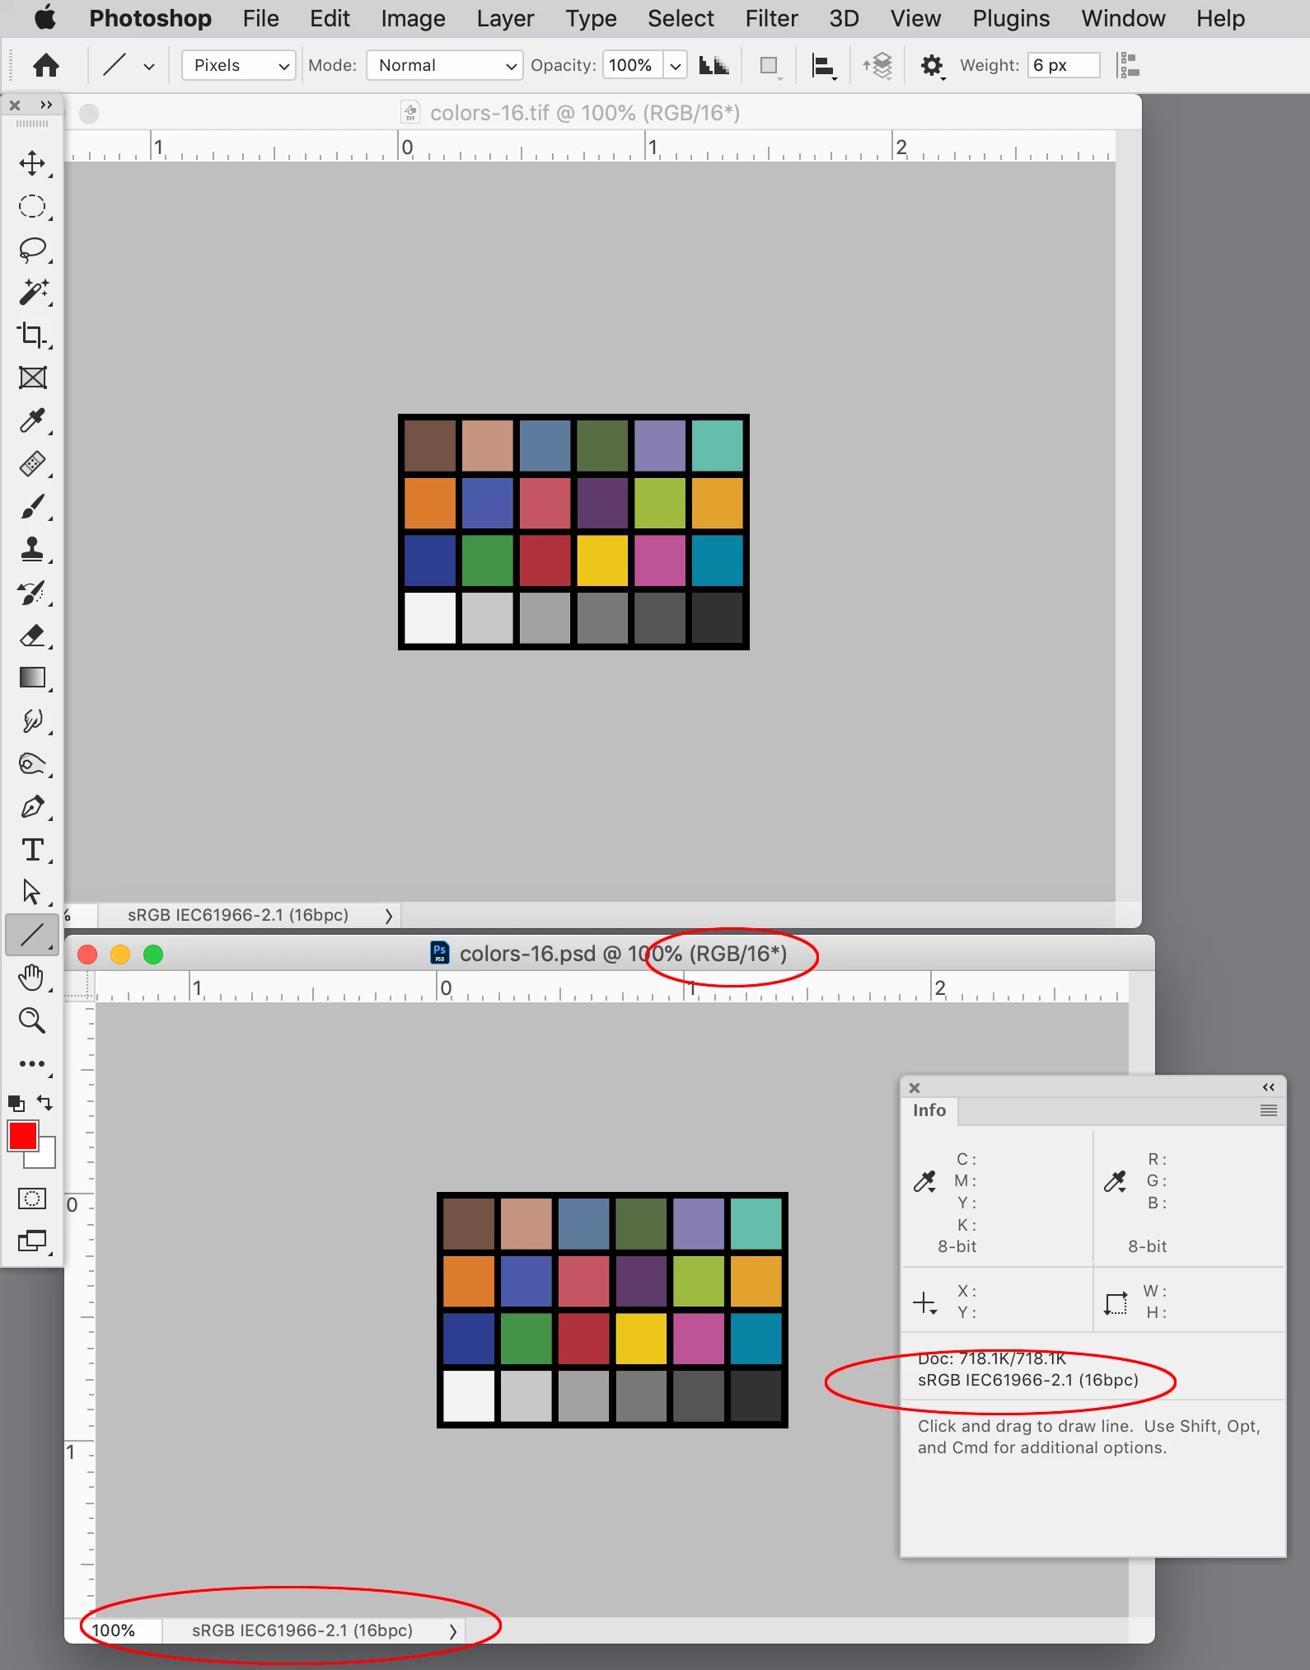
Task: Toggle the anti-alias icon in options bar
Action: (x=713, y=65)
